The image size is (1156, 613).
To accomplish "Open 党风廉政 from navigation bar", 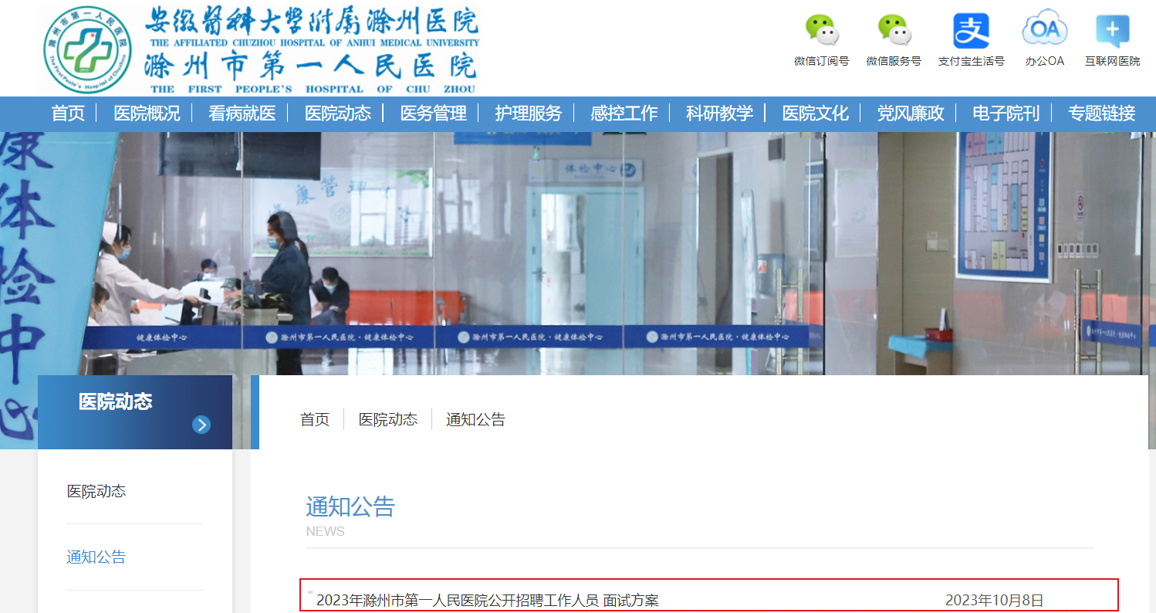I will point(910,113).
